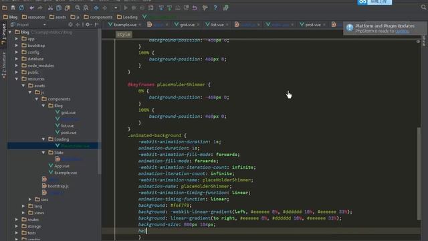428x241 pixels.
Task: Expand the node_modules folder
Action: 17,66
